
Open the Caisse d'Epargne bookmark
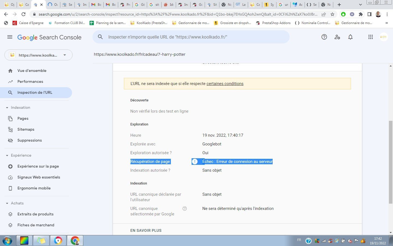pyautogui.click(x=28, y=23)
